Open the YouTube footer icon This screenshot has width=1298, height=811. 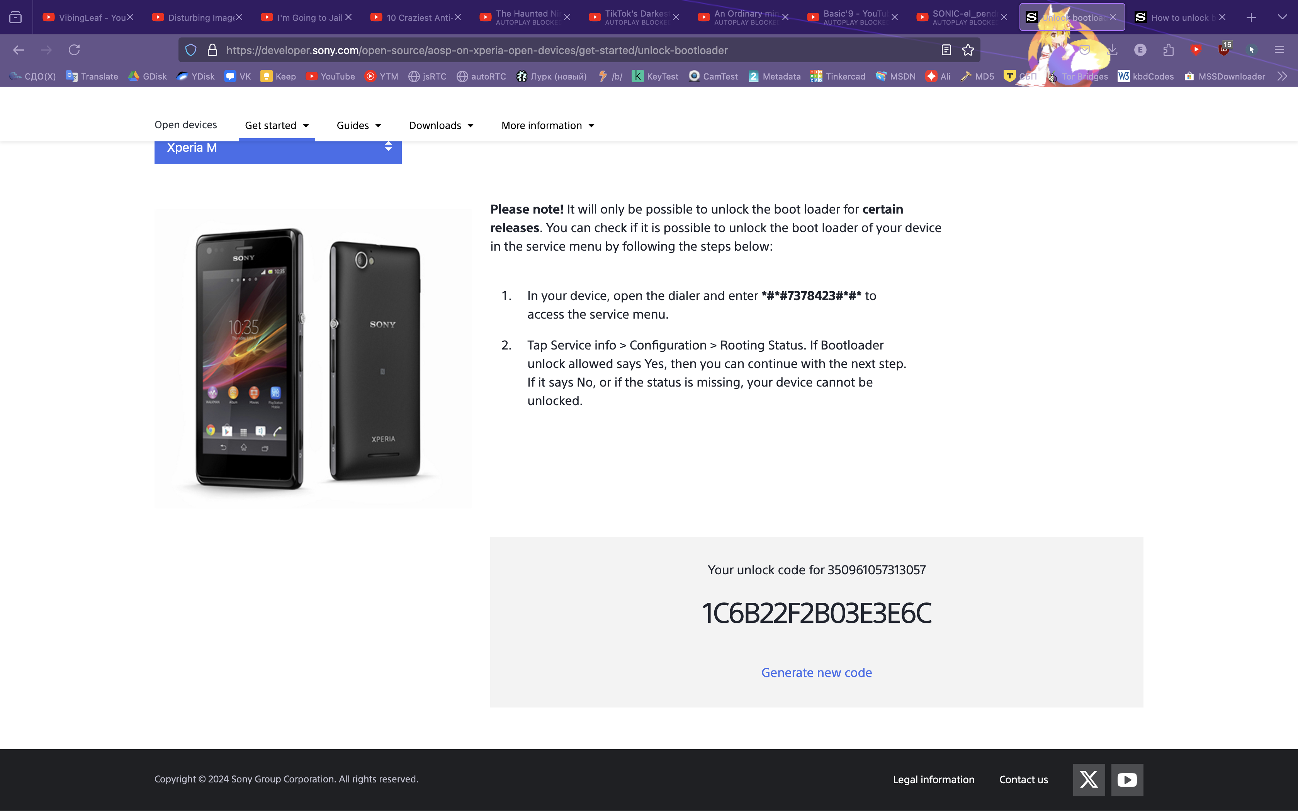(1127, 779)
